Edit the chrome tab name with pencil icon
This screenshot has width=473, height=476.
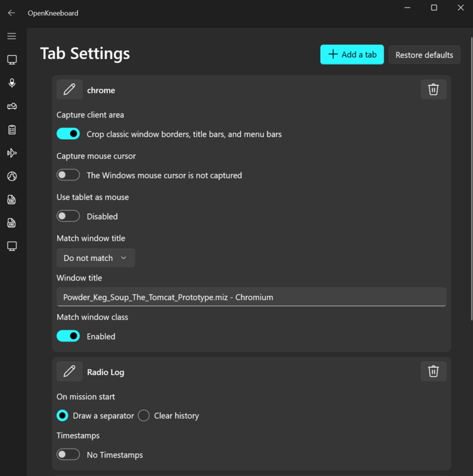(x=69, y=89)
